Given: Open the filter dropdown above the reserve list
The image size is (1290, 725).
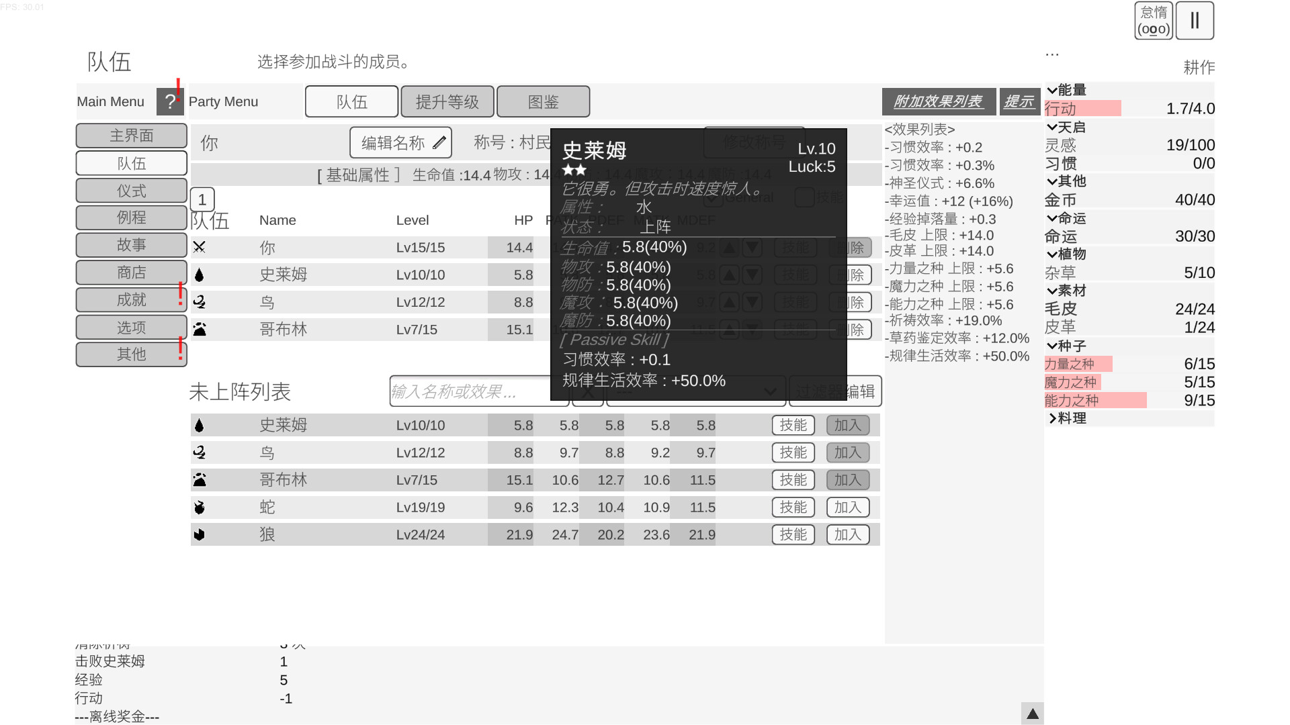Looking at the screenshot, I should pos(695,391).
